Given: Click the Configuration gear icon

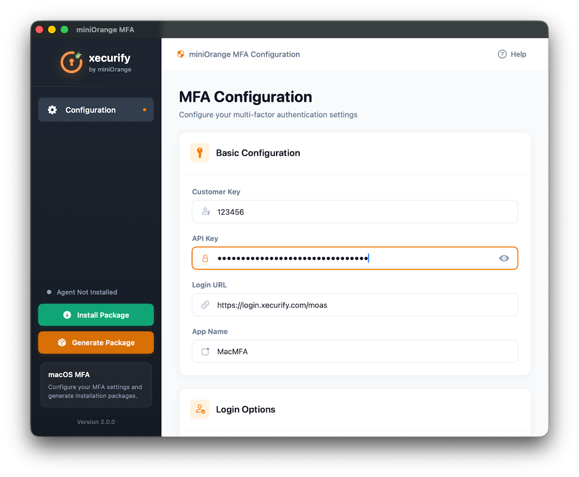Looking at the screenshot, I should (52, 110).
